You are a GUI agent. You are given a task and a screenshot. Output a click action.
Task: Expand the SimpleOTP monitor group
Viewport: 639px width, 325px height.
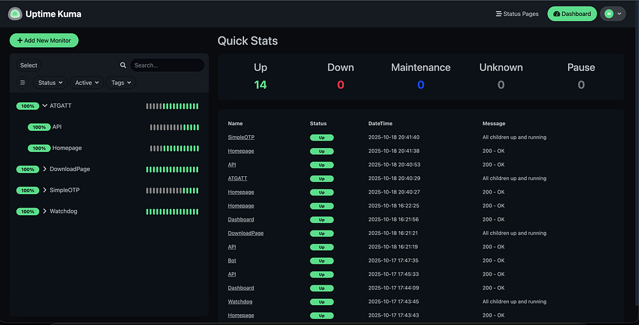pyautogui.click(x=45, y=190)
